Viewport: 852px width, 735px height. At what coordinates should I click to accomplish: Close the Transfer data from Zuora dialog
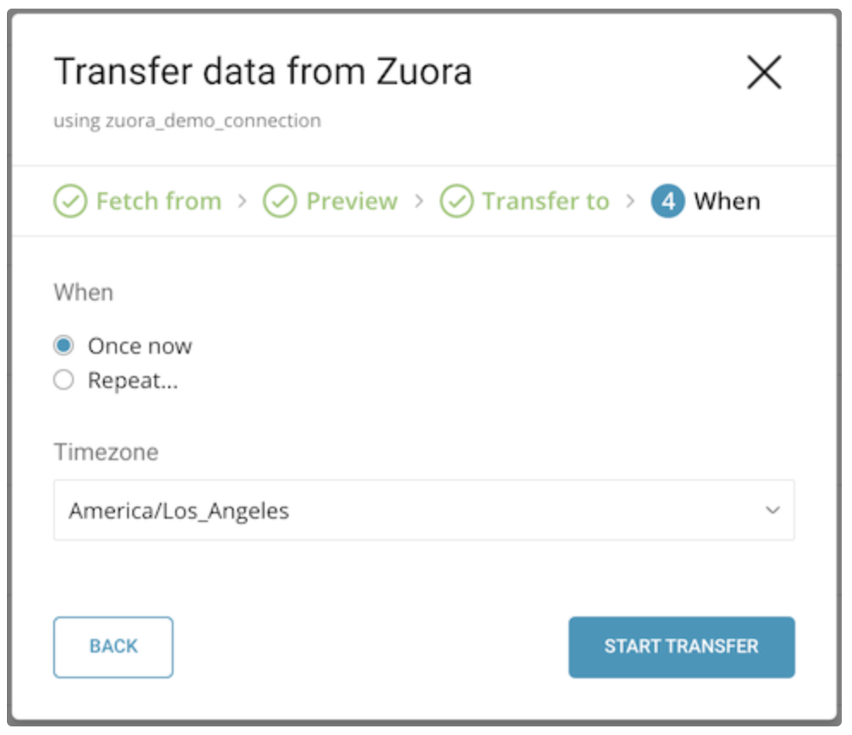coord(764,73)
